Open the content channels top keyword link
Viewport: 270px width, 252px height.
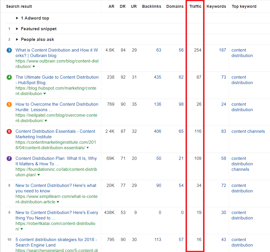(x=248, y=131)
